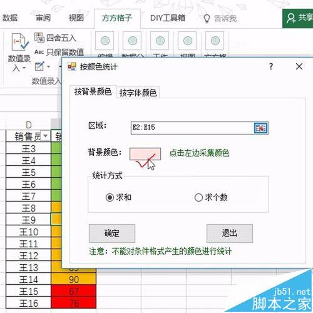Close the 按颜色统计 dialog
The width and height of the screenshot is (313, 313).
299,66
